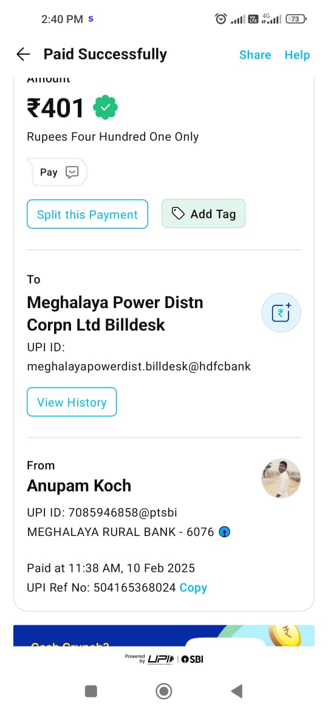Tap the battery indicator showing 73

click(x=296, y=19)
